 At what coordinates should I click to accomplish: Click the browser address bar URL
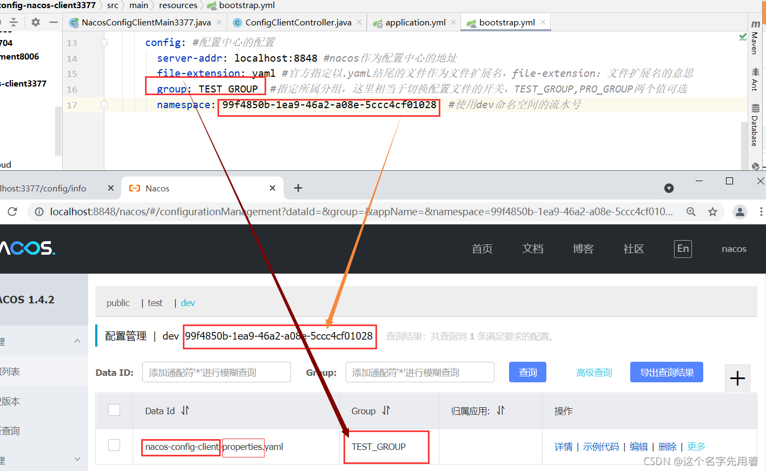coord(361,212)
